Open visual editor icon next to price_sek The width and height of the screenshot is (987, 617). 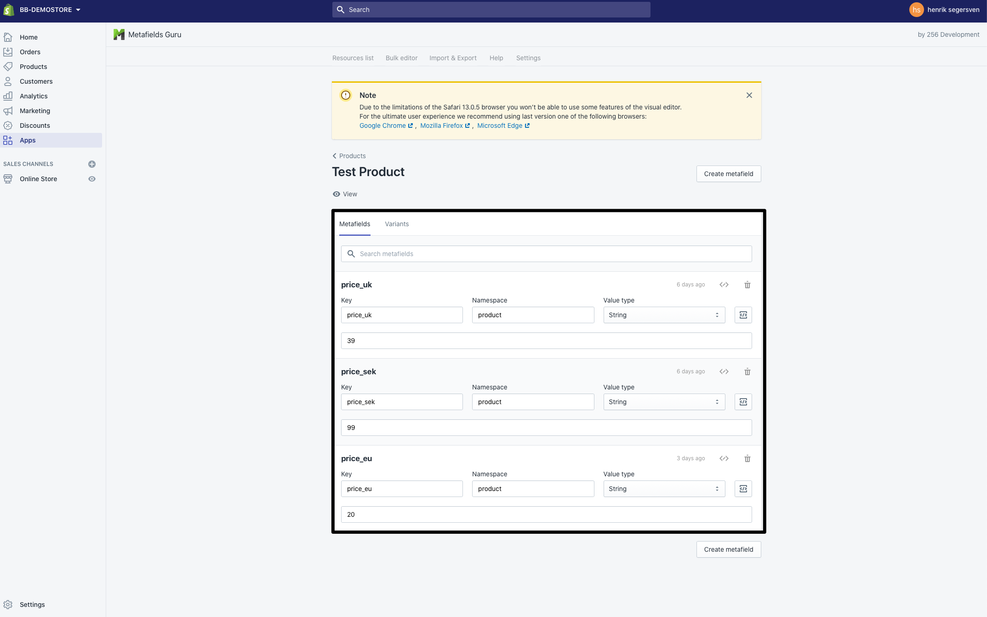[x=743, y=402]
